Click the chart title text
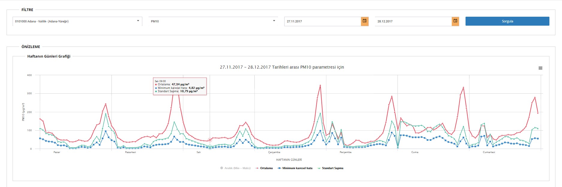The image size is (562, 187). click(x=282, y=67)
